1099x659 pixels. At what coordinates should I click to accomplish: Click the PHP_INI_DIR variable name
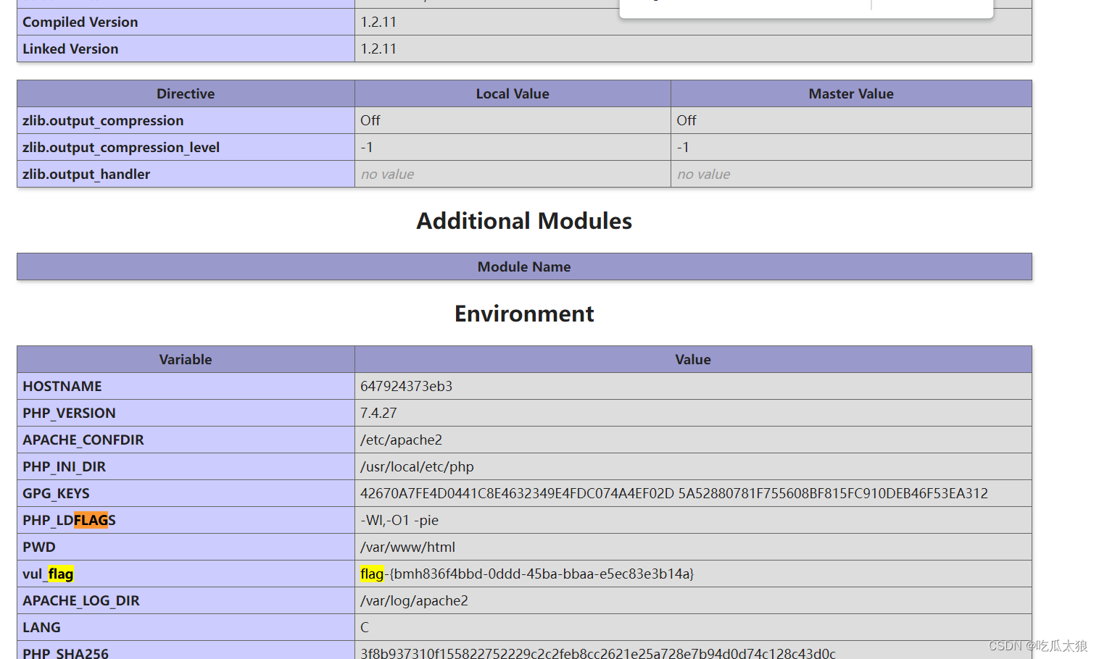tap(64, 466)
